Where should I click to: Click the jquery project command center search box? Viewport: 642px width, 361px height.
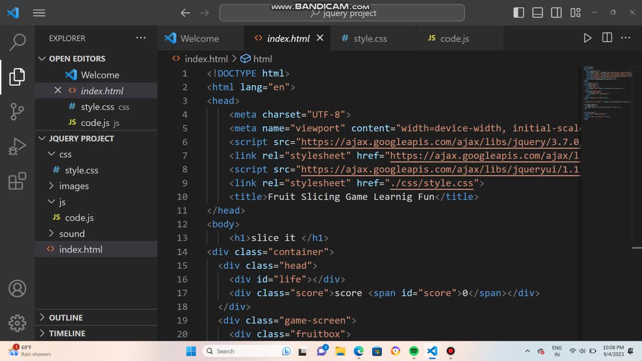tap(342, 13)
